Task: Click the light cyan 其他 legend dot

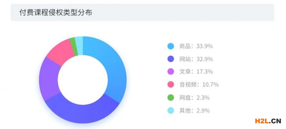Action: [171, 110]
